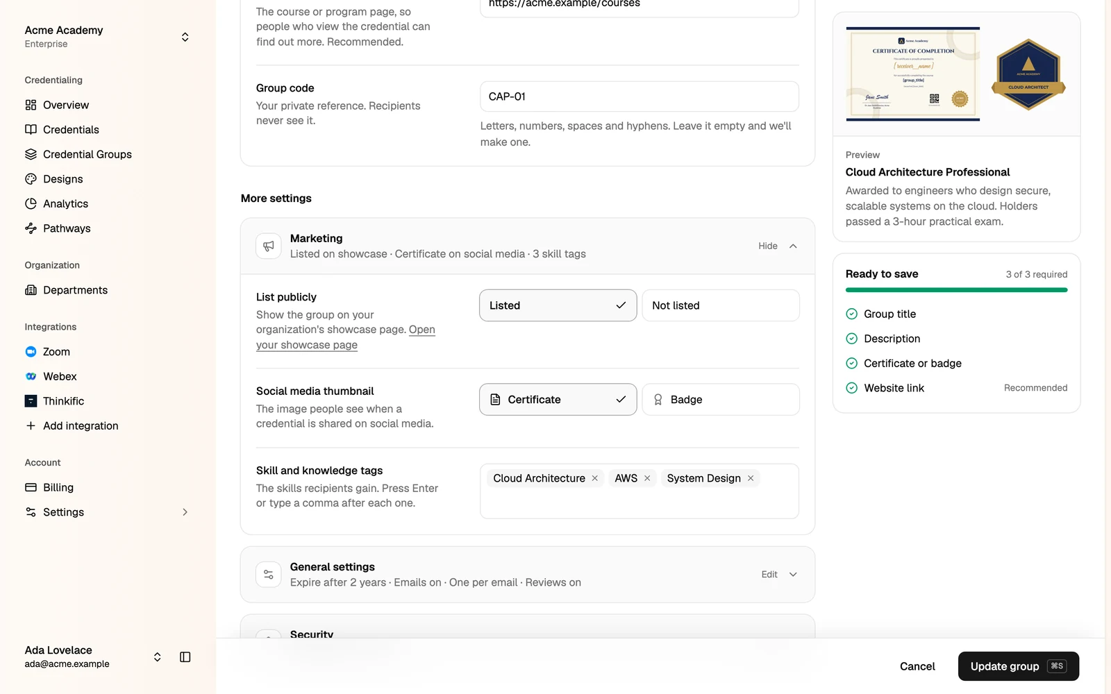
Task: Toggle the sidebar collapse icon
Action: pos(185,657)
